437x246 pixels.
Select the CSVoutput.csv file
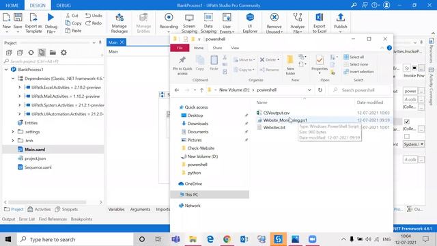point(276,113)
